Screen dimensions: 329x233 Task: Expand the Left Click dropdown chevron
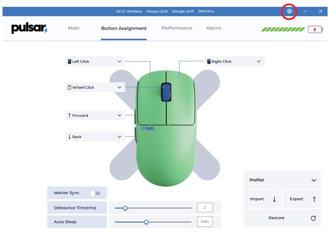click(119, 61)
